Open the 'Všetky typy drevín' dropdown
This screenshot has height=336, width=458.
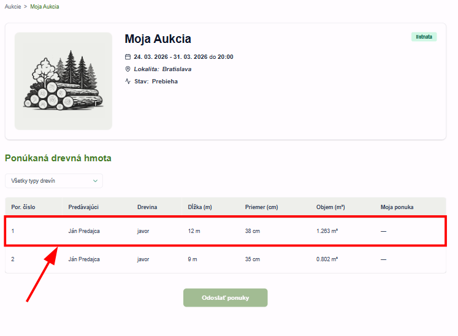(54, 181)
